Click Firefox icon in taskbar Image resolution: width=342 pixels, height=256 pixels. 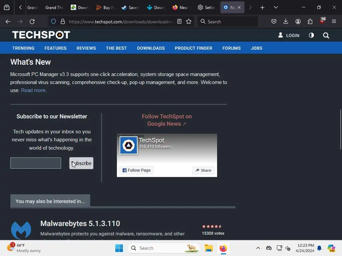223,248
